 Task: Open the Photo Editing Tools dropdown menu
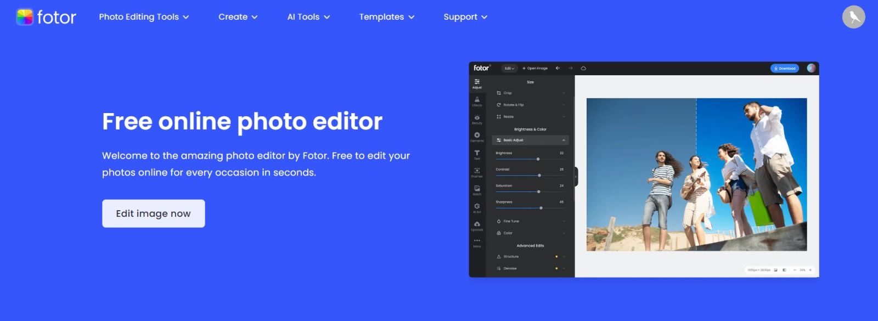tap(144, 17)
